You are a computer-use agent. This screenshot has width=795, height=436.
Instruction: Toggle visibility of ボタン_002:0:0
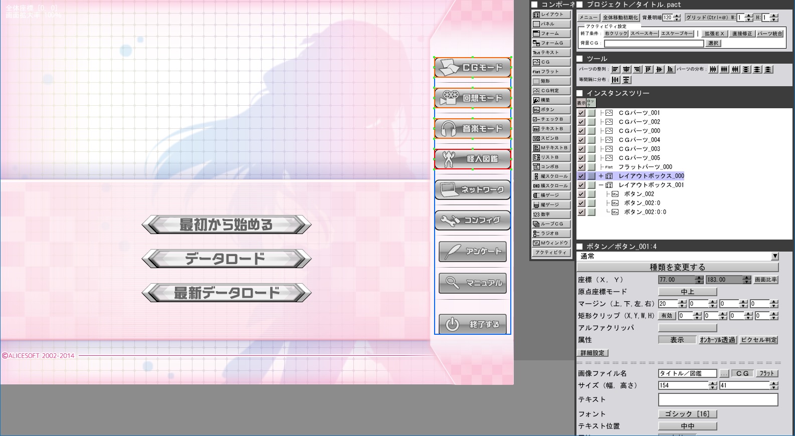pyautogui.click(x=581, y=212)
